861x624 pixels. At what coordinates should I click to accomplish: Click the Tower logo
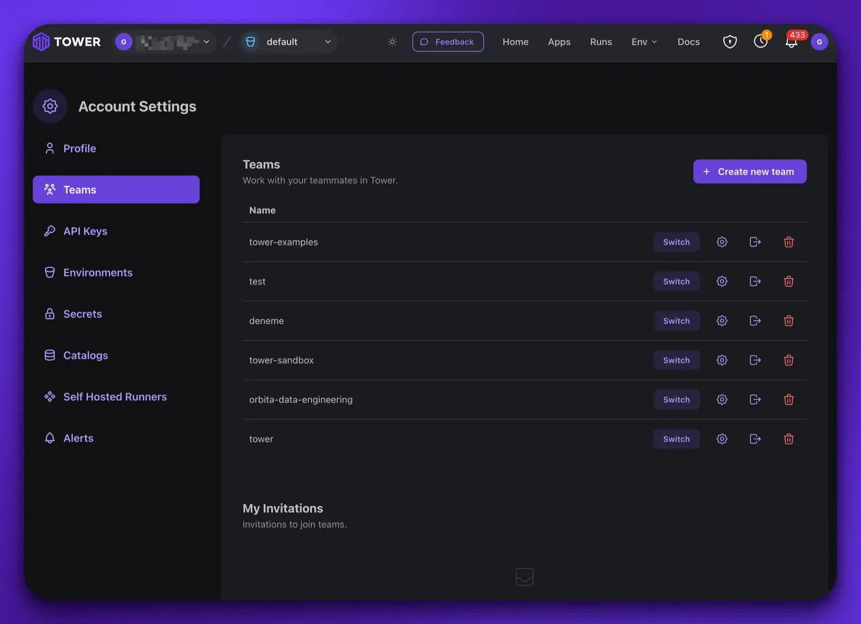point(66,41)
